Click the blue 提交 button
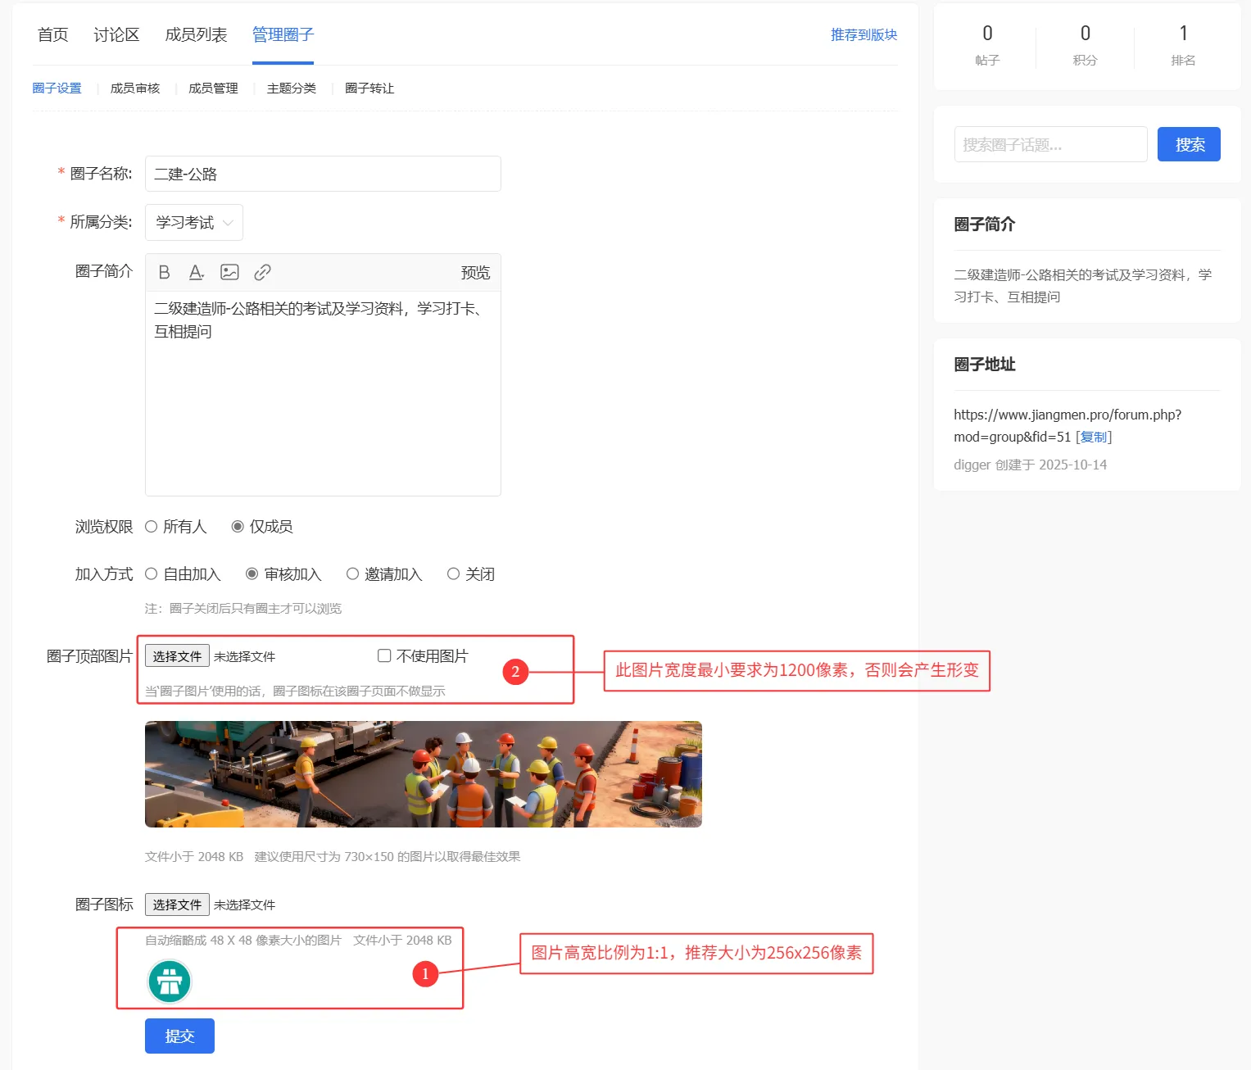Image resolution: width=1251 pixels, height=1070 pixels. 179,1036
